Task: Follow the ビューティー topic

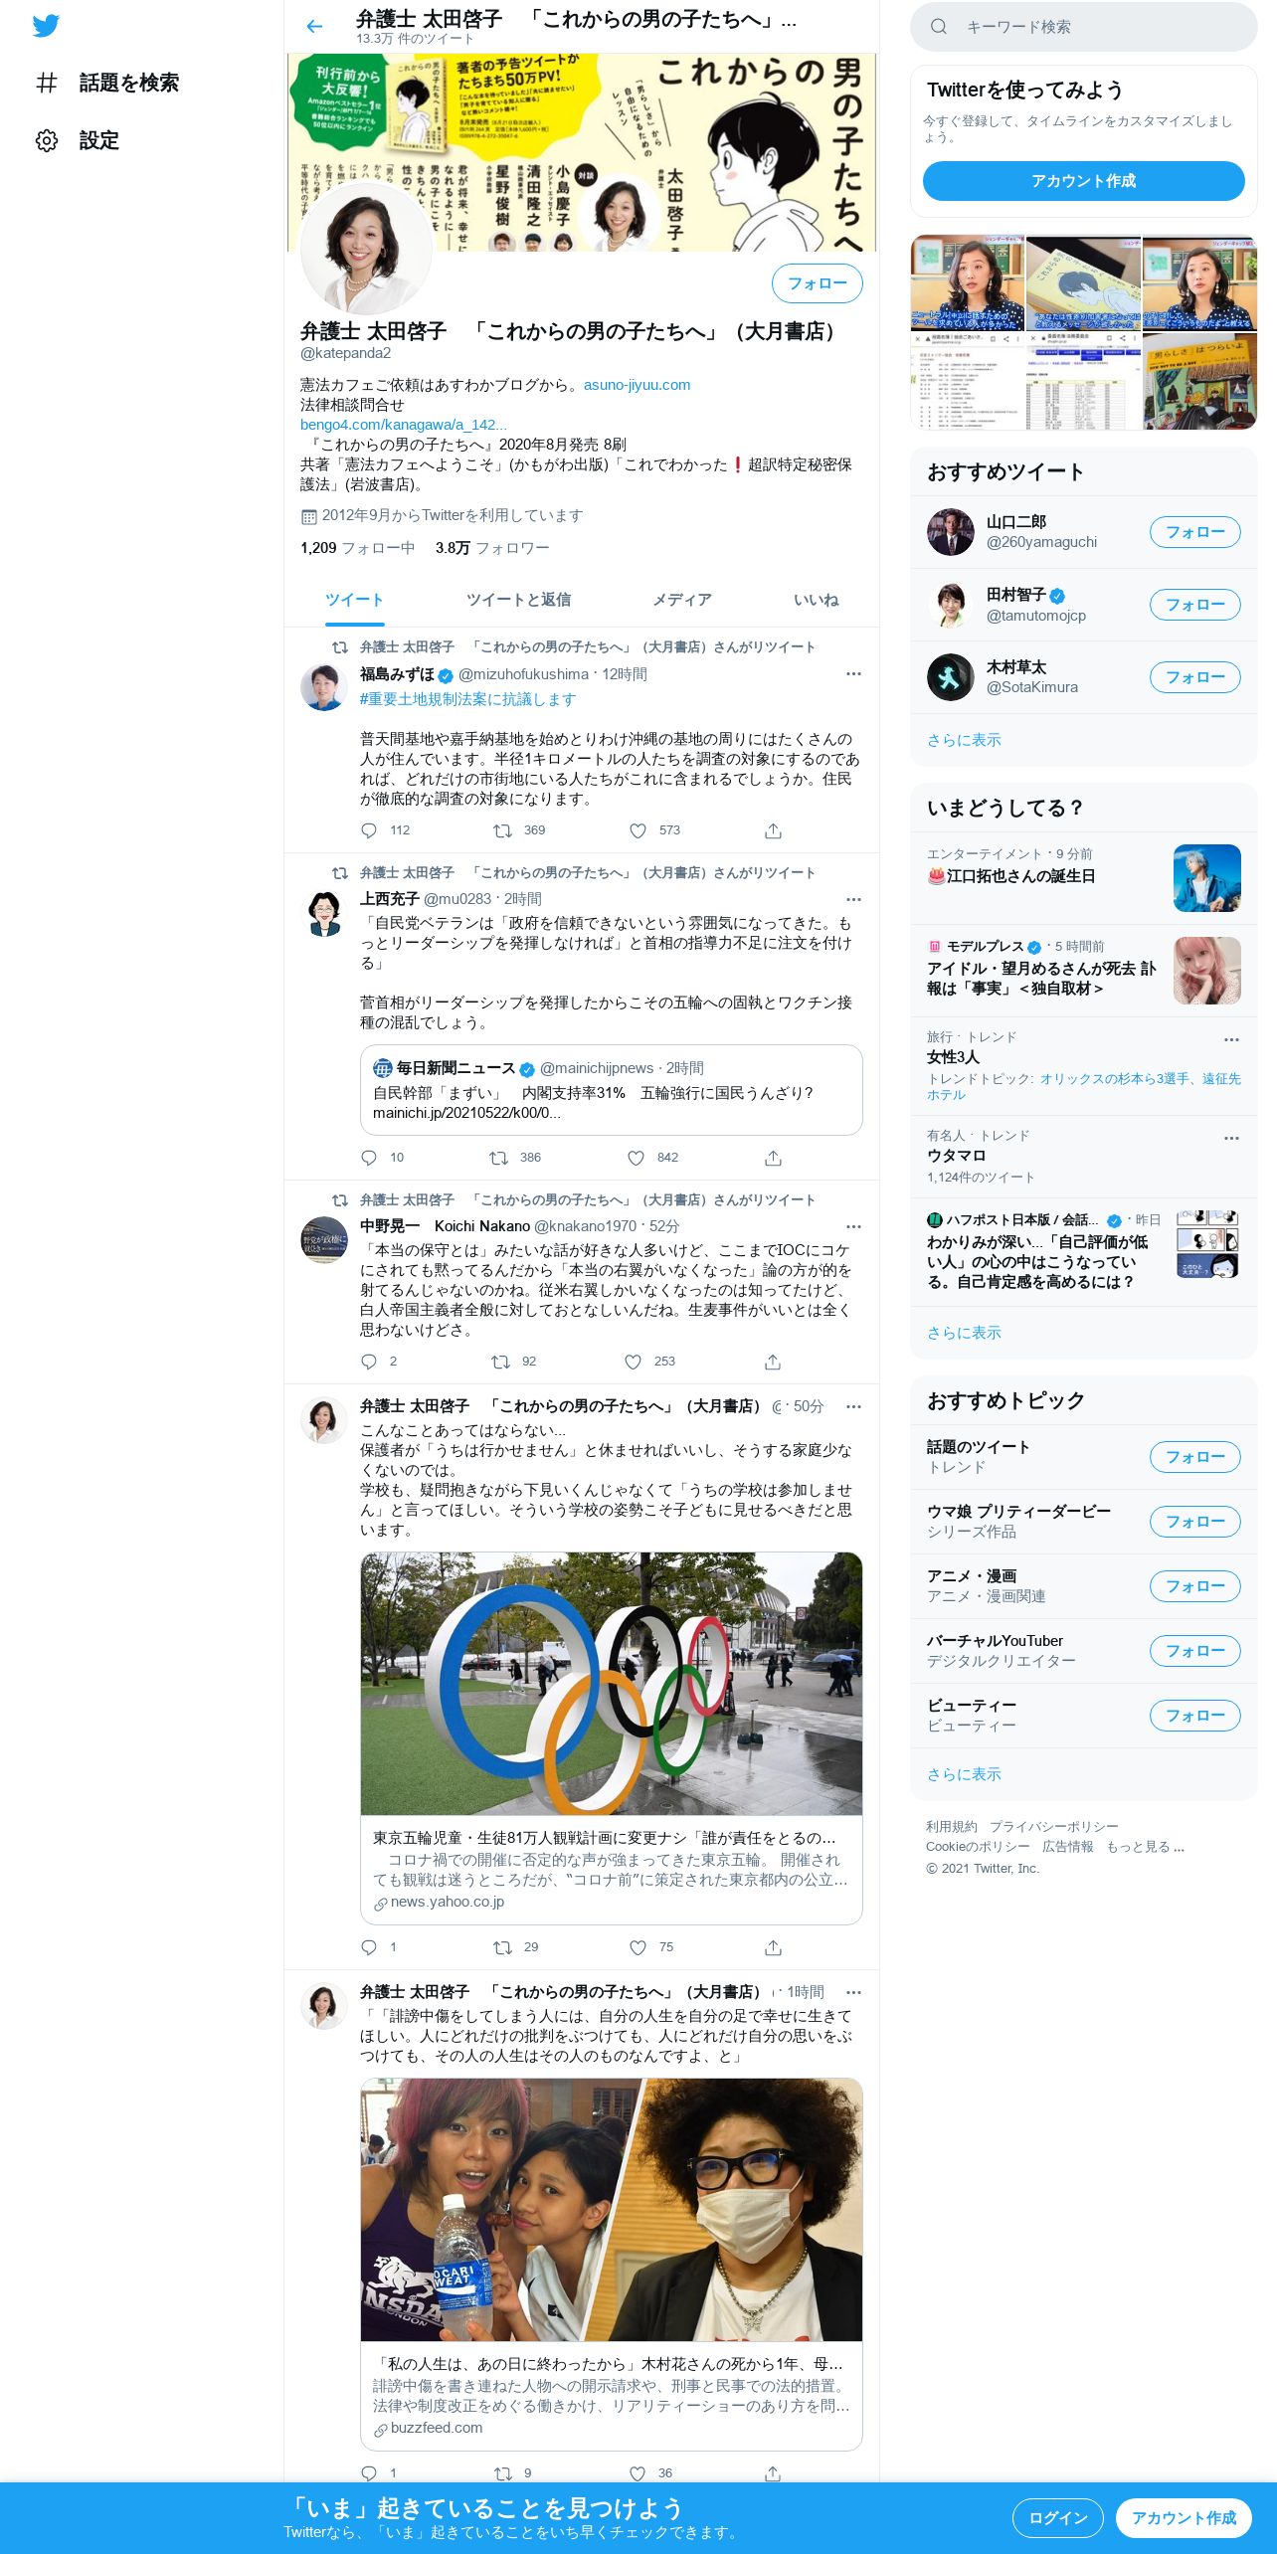Action: [1194, 1716]
